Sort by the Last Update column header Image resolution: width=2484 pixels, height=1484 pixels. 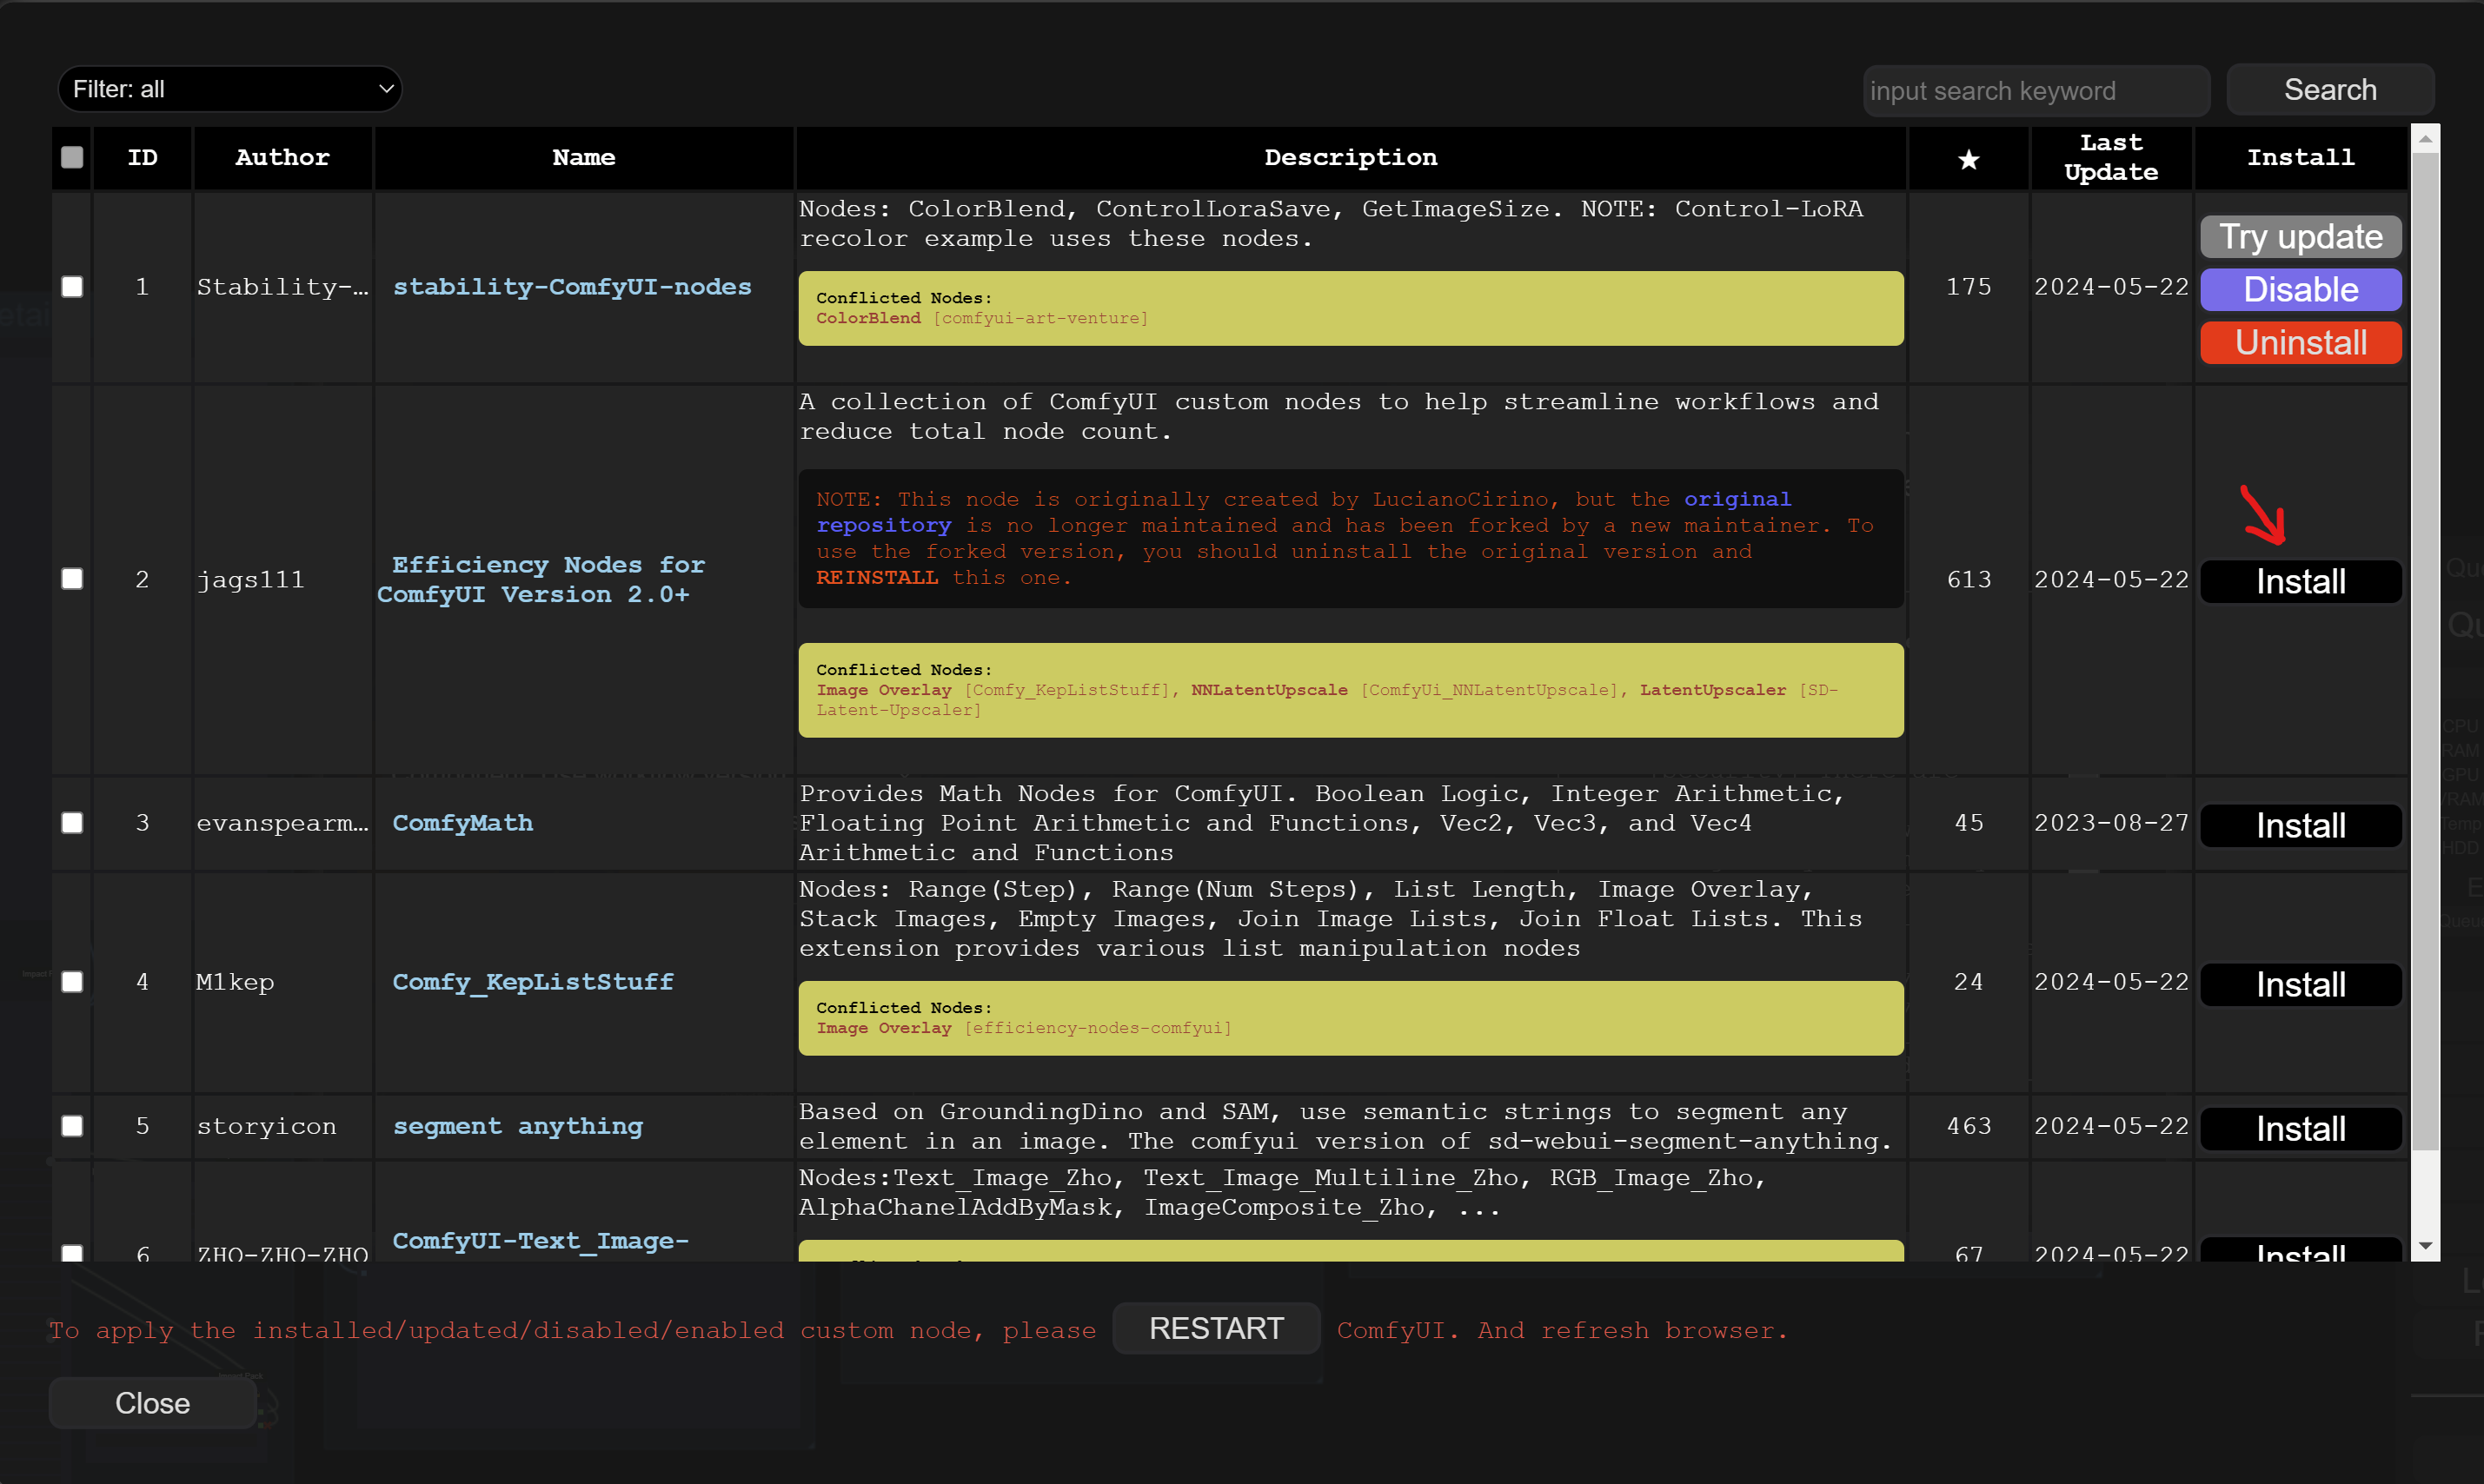[2111, 158]
